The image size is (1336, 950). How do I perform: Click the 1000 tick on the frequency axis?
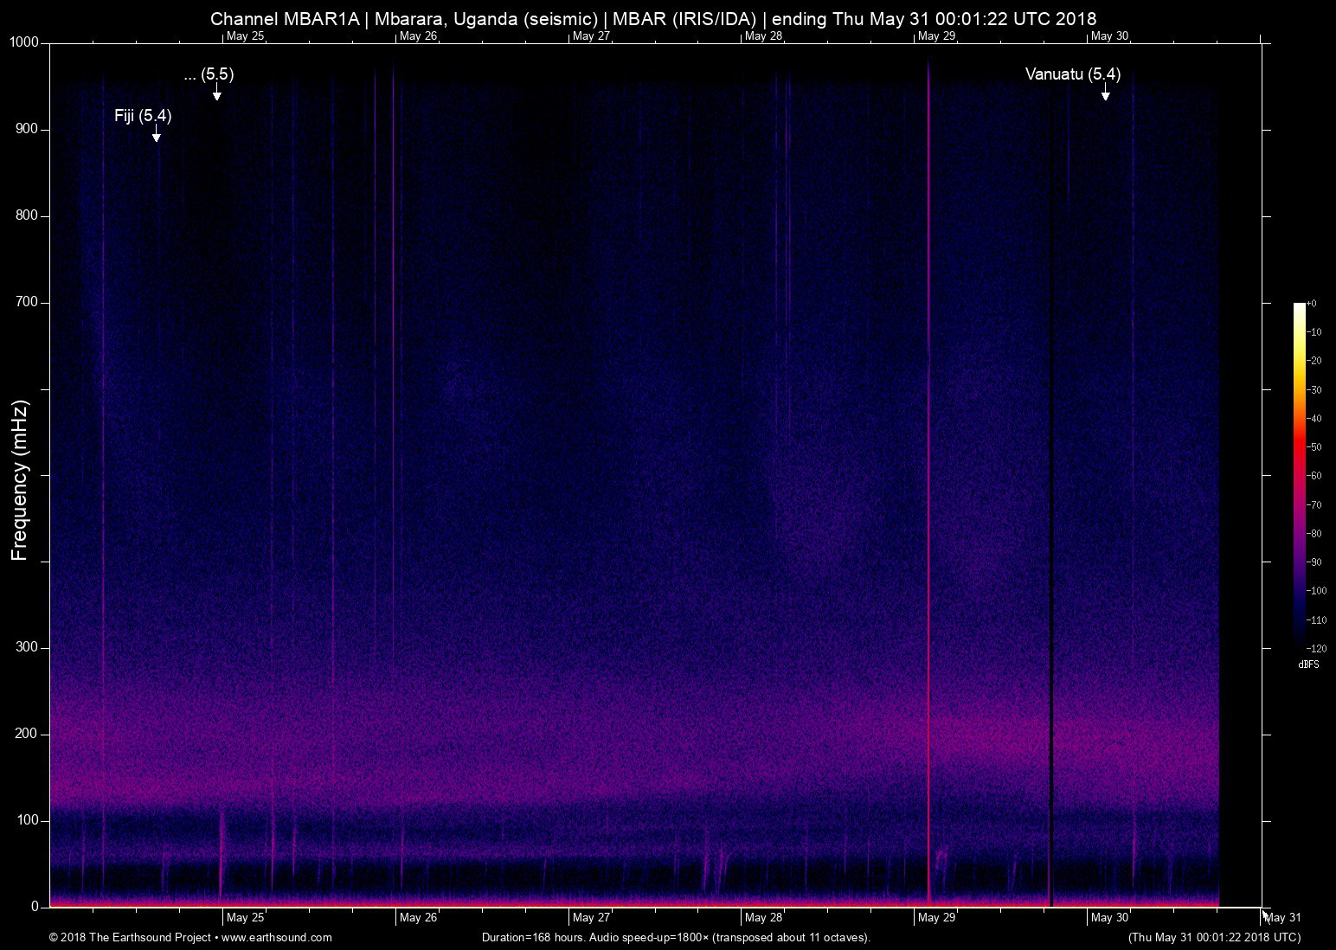(24, 42)
